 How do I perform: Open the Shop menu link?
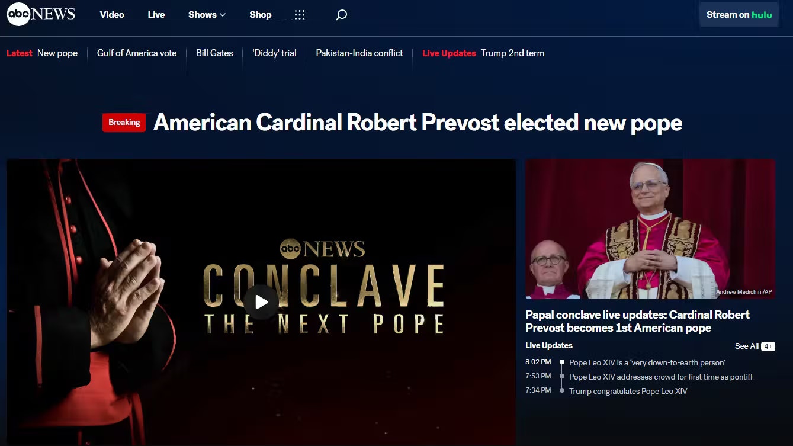click(x=260, y=15)
